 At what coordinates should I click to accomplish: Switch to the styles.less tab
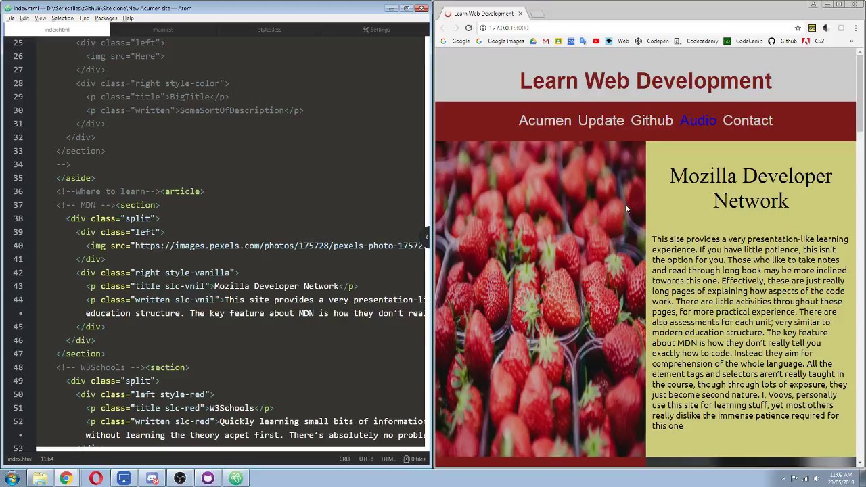click(x=269, y=30)
